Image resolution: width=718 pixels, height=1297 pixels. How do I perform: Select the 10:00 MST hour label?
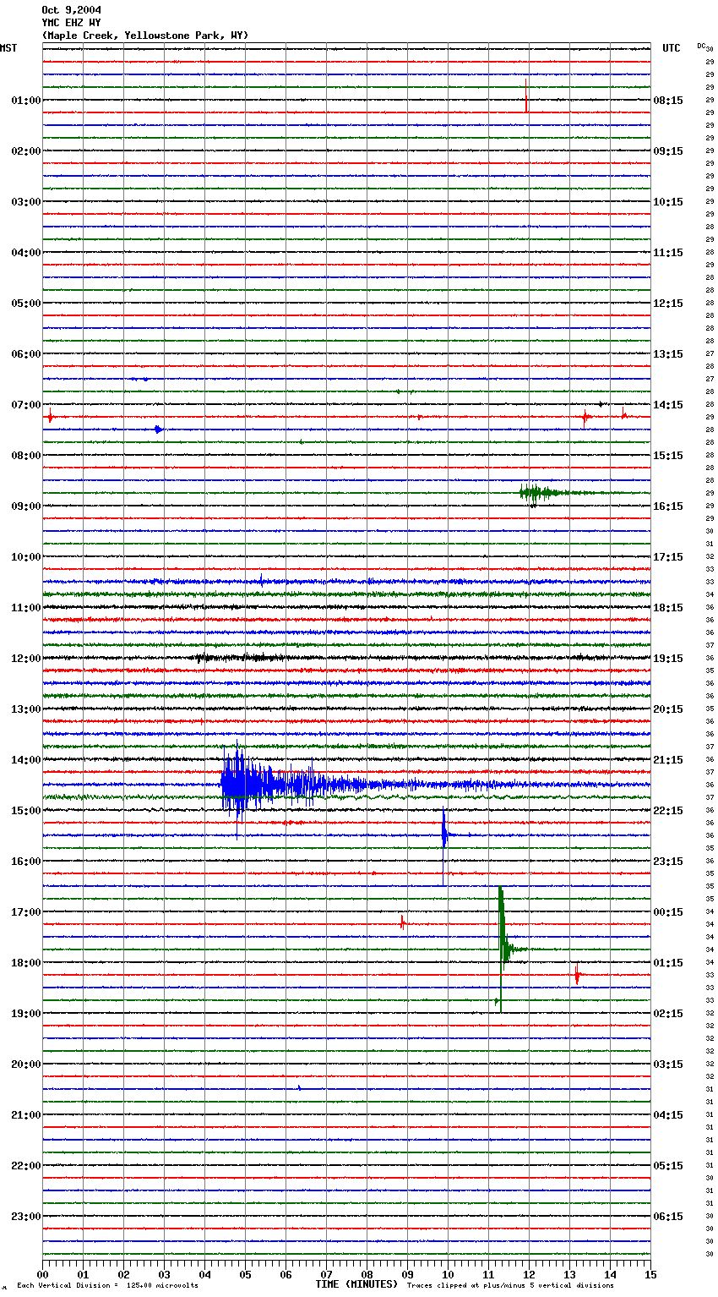[x=26, y=557]
